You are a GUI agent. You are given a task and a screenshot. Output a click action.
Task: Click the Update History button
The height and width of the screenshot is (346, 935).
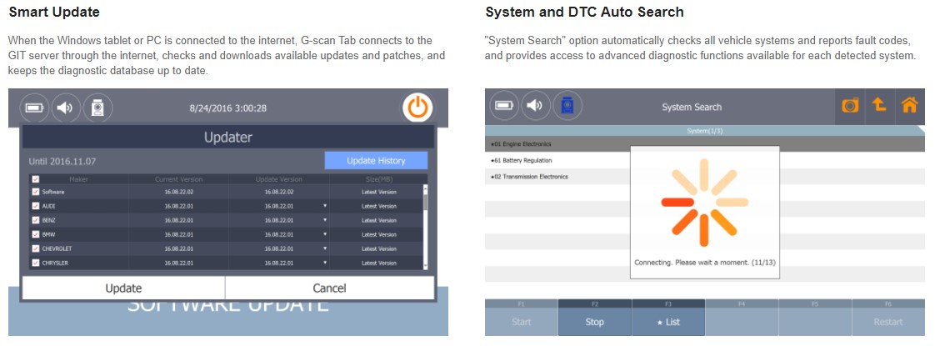click(375, 160)
